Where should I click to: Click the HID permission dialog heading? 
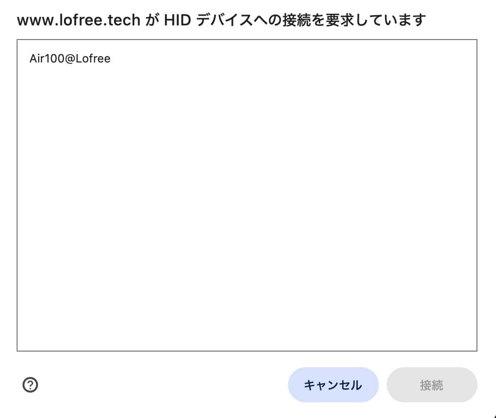(x=221, y=20)
